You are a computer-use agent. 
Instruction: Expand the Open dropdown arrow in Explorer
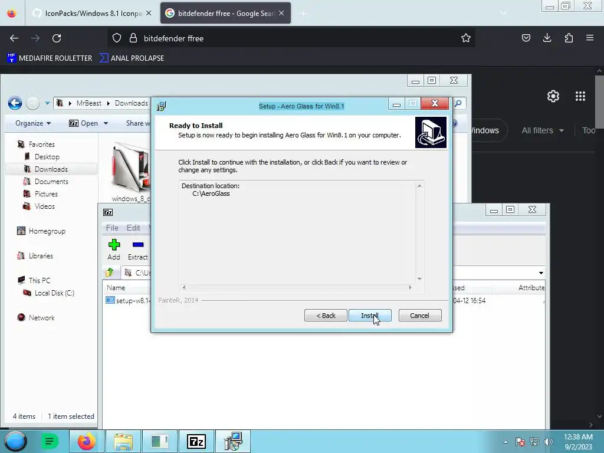pyautogui.click(x=106, y=123)
